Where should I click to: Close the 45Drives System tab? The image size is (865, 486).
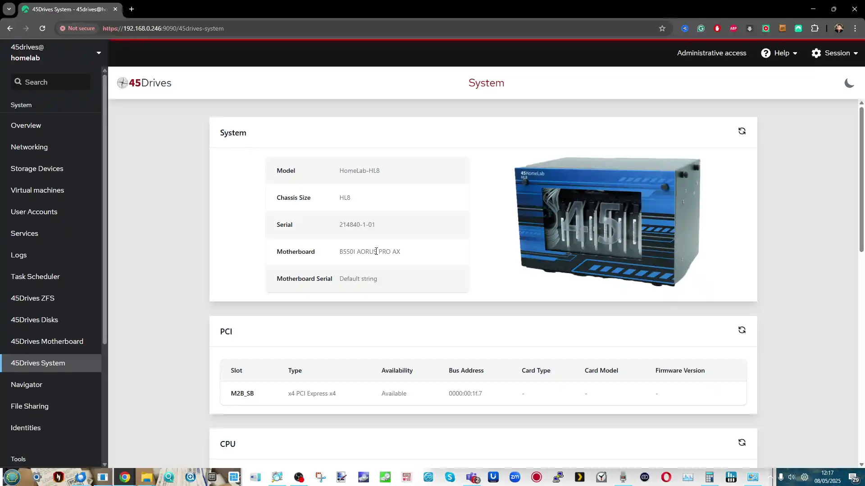click(x=115, y=9)
